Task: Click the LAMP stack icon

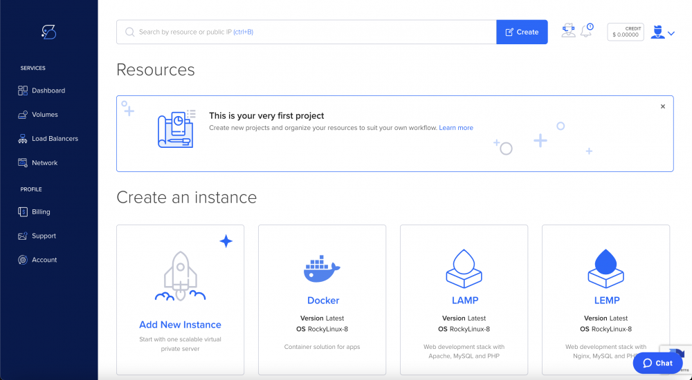Action: pos(464,269)
